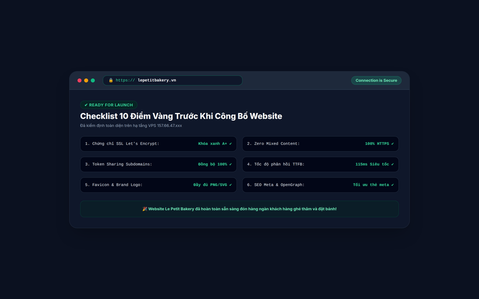Image resolution: width=479 pixels, height=299 pixels.
Task: Click the Tối ưu thẻ meta status value
Action: 373,185
